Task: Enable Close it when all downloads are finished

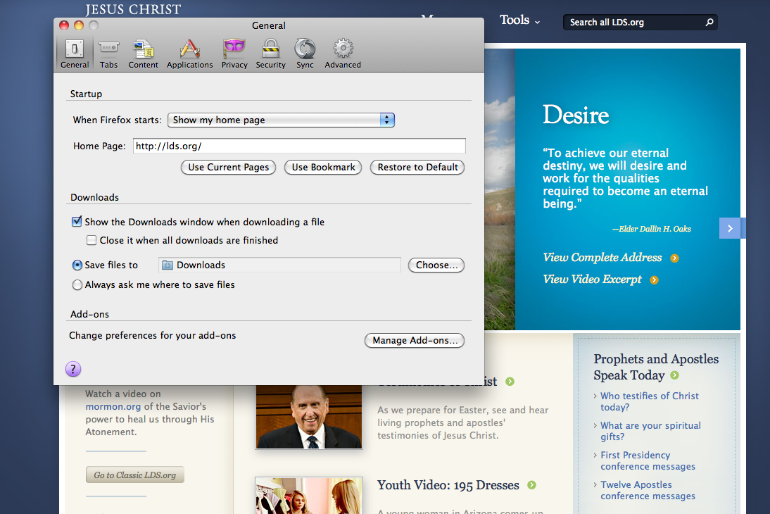Action: point(91,240)
